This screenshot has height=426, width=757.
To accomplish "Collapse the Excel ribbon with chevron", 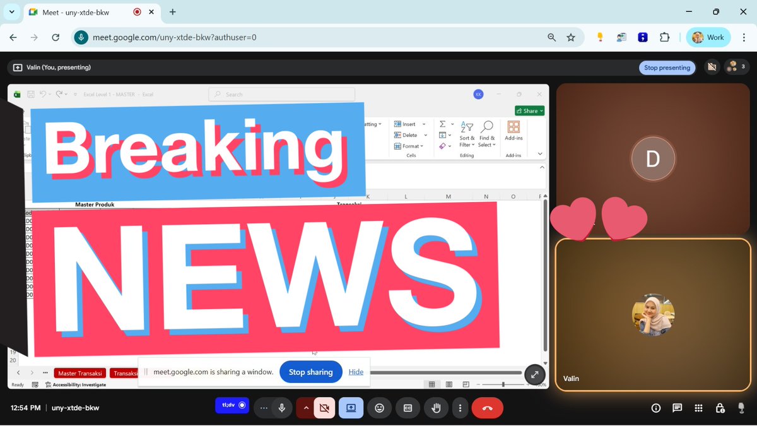I will (540, 153).
